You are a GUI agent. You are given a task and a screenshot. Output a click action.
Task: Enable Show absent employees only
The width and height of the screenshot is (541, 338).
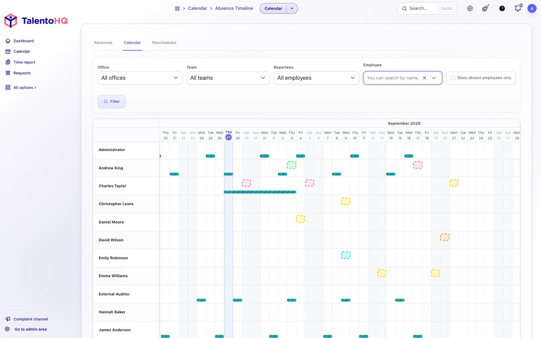pyautogui.click(x=453, y=78)
